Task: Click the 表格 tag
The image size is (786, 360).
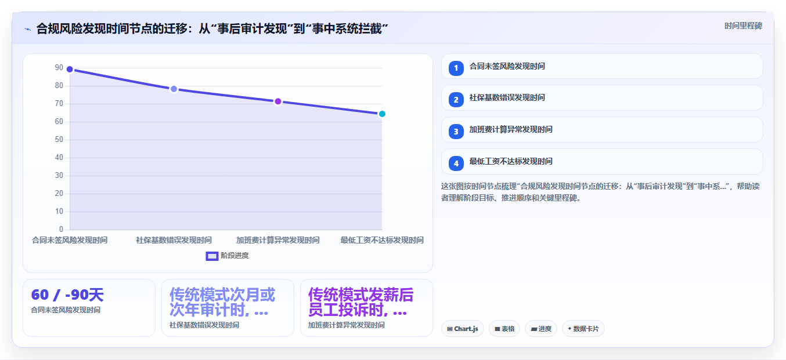Action: (504, 329)
